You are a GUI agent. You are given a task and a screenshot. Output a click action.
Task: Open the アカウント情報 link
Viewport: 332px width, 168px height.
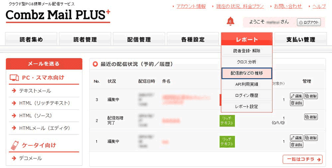pos(191,6)
